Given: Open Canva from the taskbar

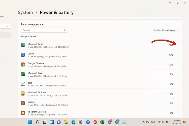Looking at the screenshot, I should tap(88, 122).
